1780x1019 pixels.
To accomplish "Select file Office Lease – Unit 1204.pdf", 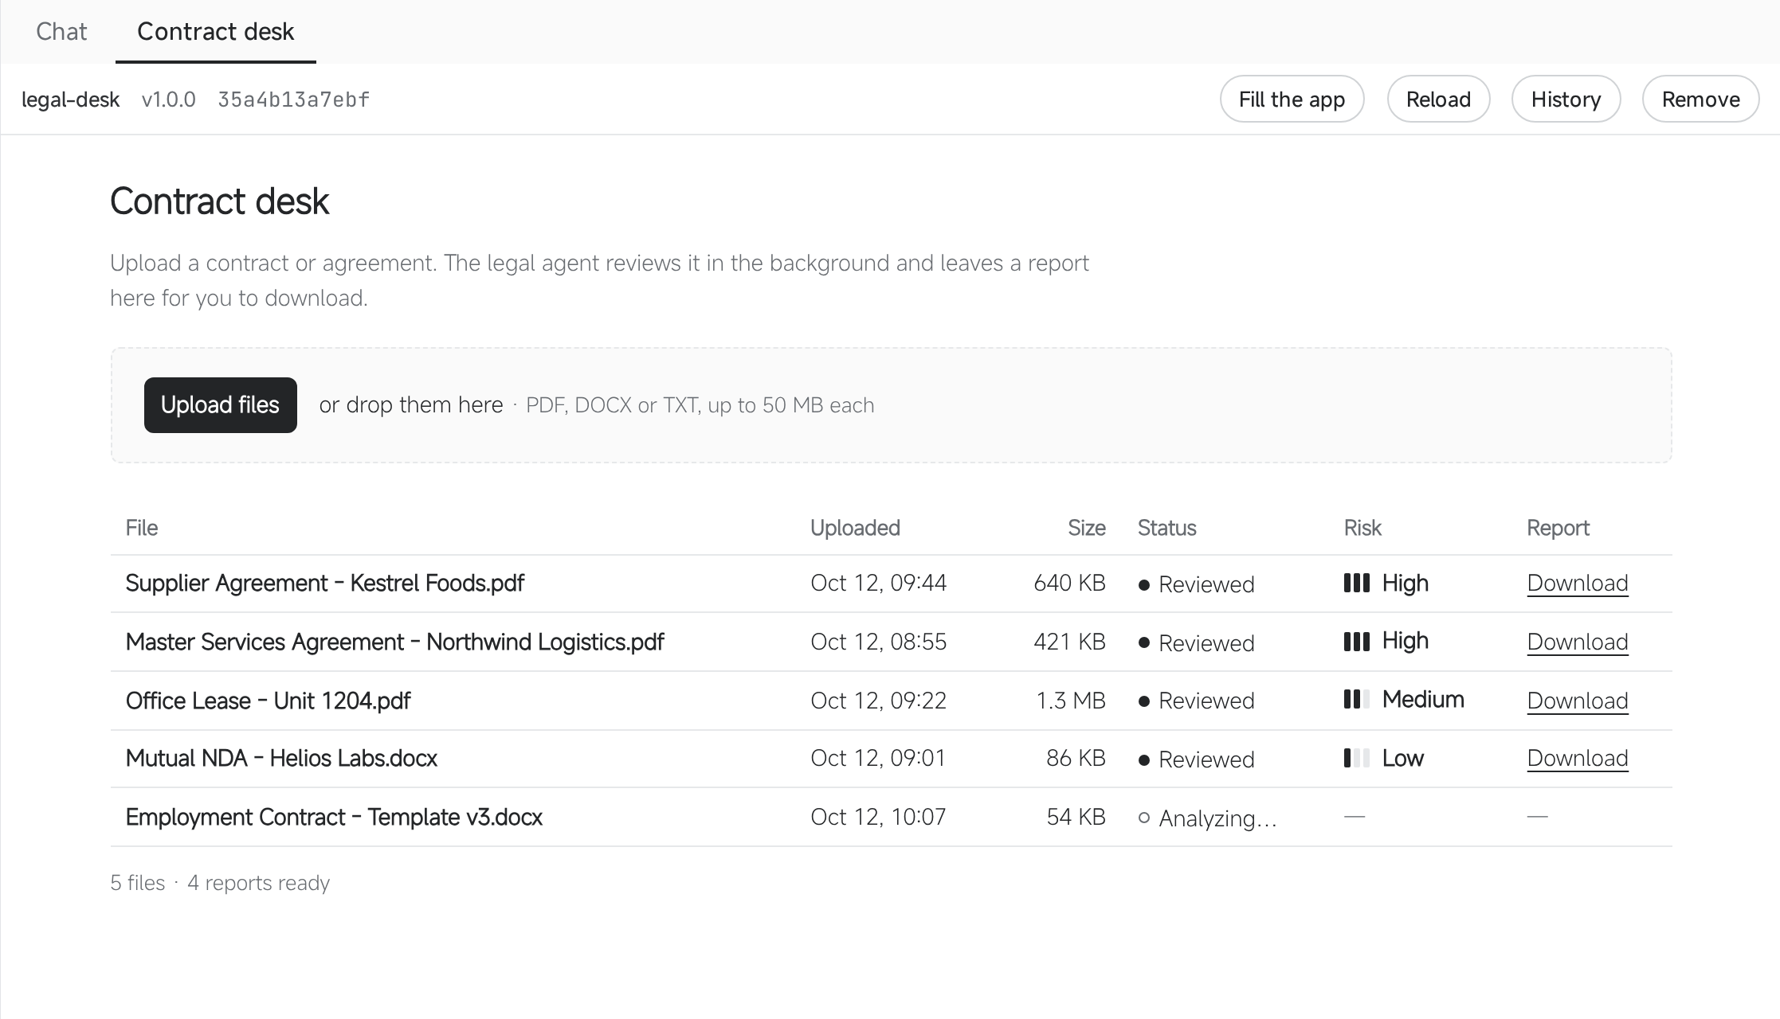I will [x=268, y=701].
